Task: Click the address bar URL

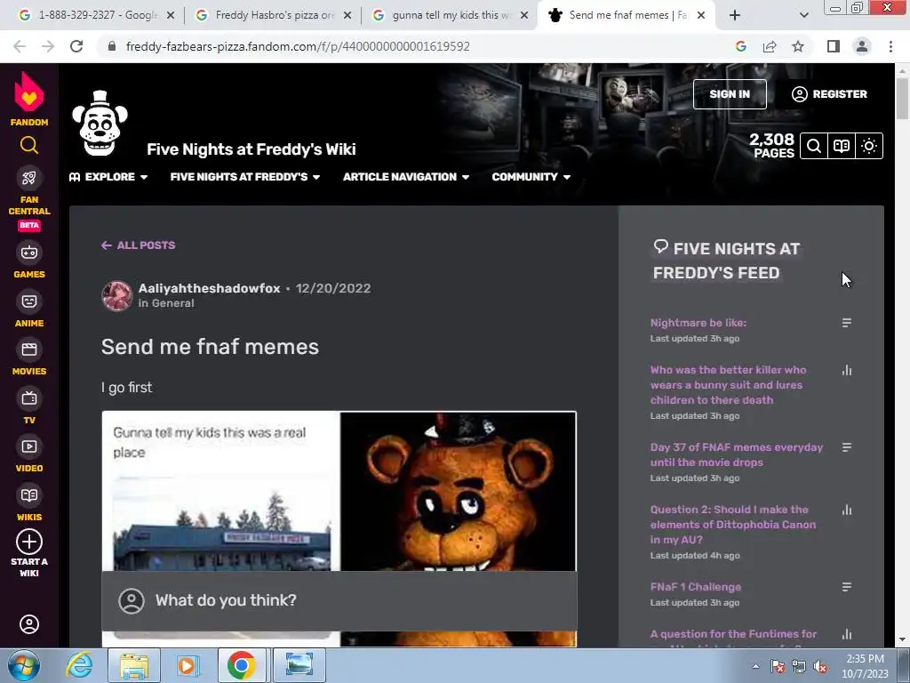Action: (x=297, y=46)
